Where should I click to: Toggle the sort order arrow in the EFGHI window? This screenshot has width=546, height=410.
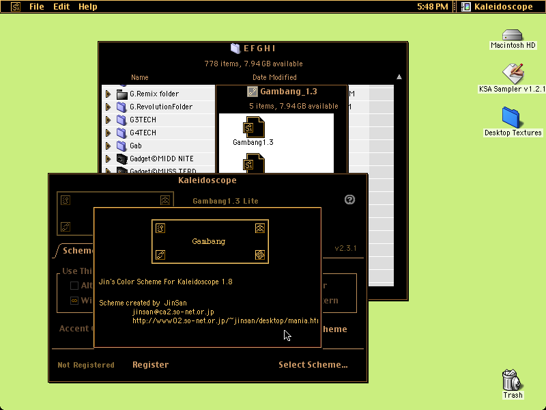399,77
